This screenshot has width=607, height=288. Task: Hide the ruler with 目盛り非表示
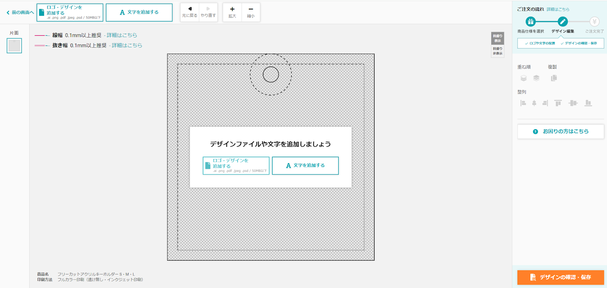click(x=497, y=51)
